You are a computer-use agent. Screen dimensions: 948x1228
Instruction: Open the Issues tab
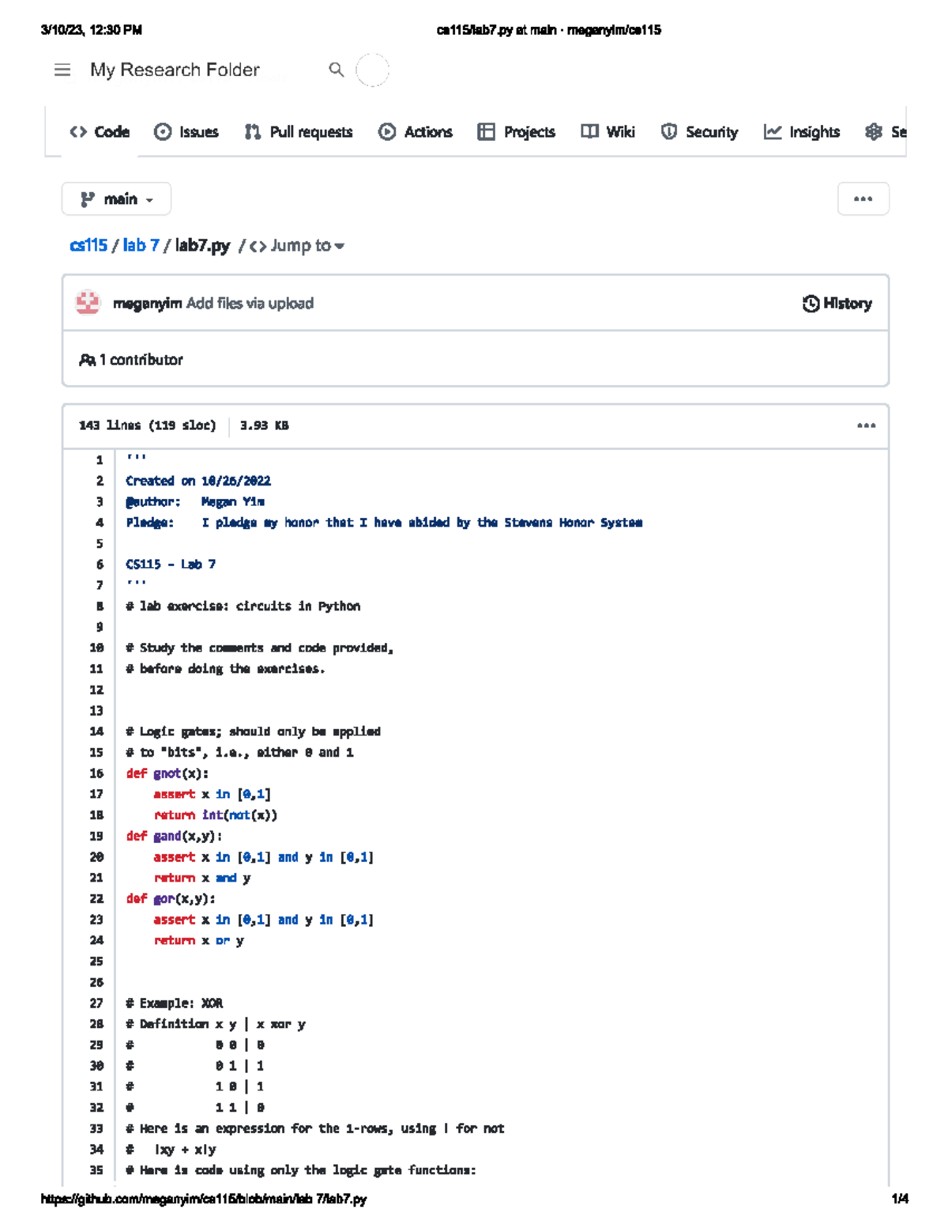pyautogui.click(x=186, y=132)
